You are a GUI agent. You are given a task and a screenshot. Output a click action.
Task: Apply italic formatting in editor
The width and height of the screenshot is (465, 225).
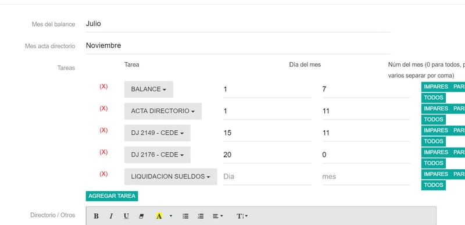111,216
